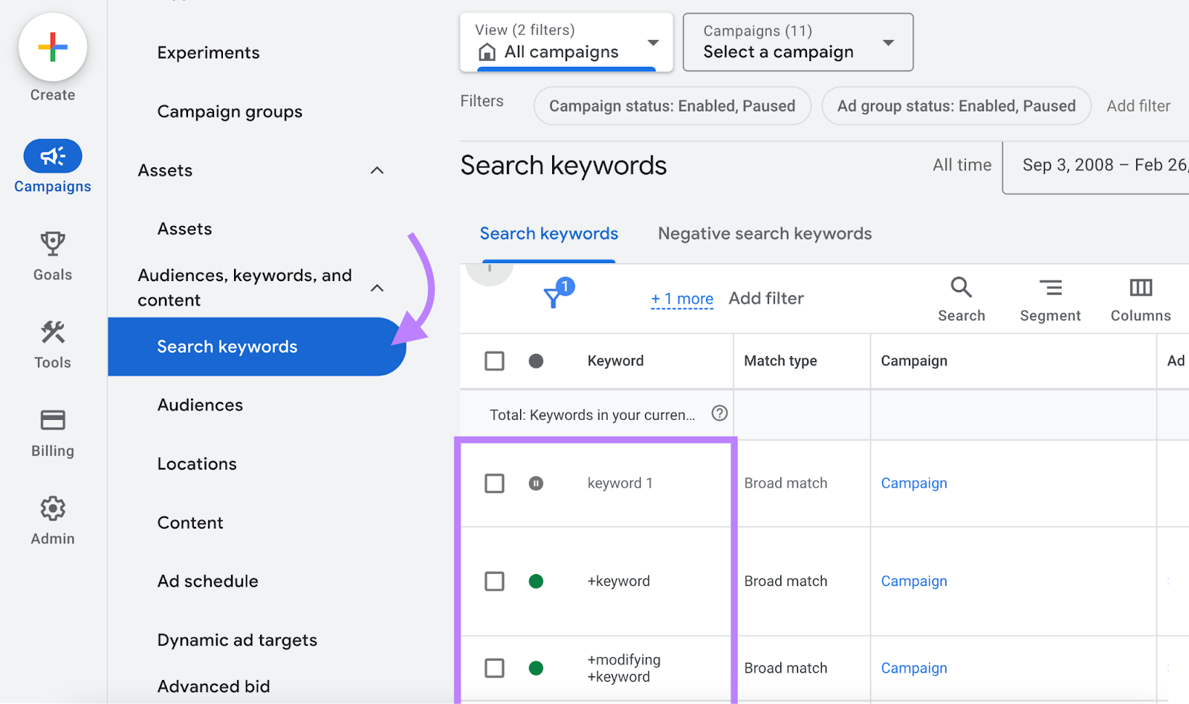Check the checkbox for +keyword row
This screenshot has width=1189, height=704.
pyautogui.click(x=494, y=581)
